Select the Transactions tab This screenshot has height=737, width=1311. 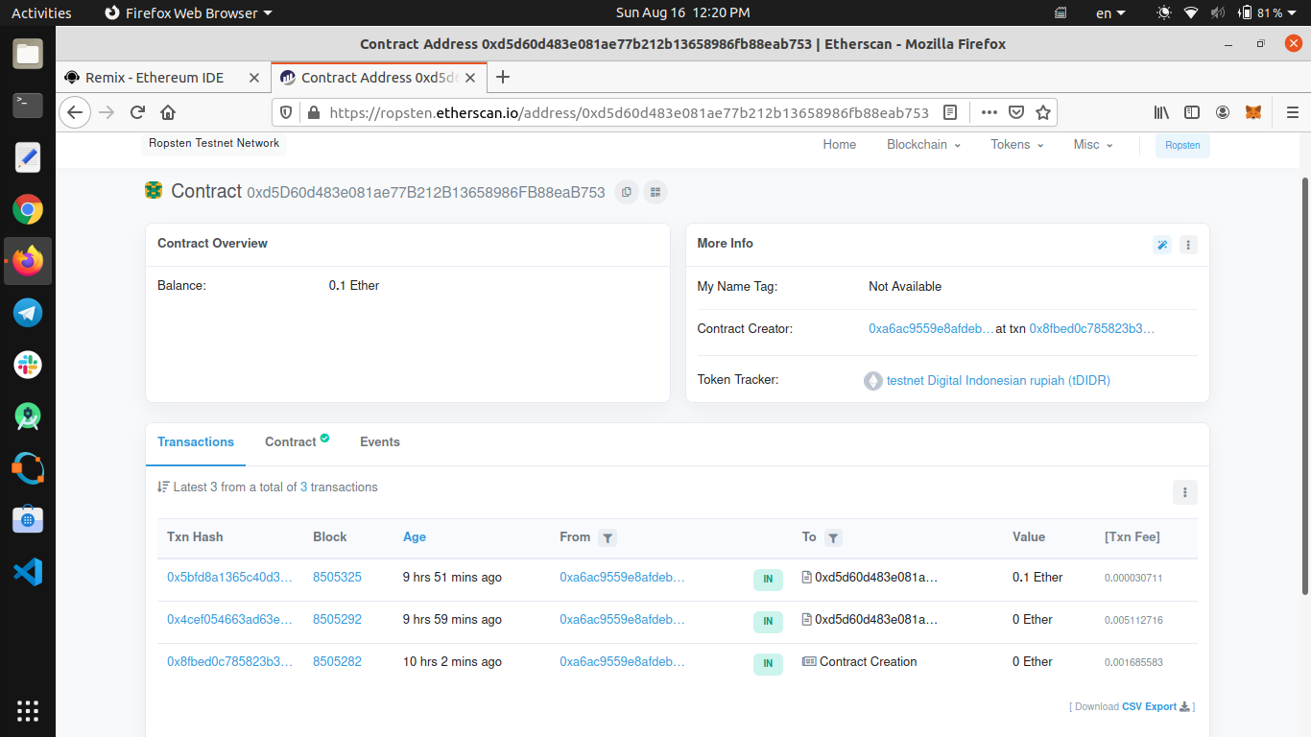pos(196,442)
